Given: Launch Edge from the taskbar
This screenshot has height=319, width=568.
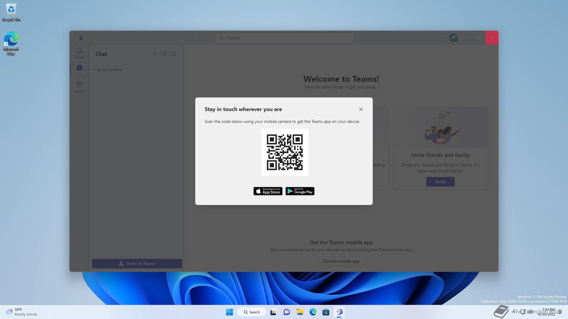Looking at the screenshot, I should (x=313, y=312).
